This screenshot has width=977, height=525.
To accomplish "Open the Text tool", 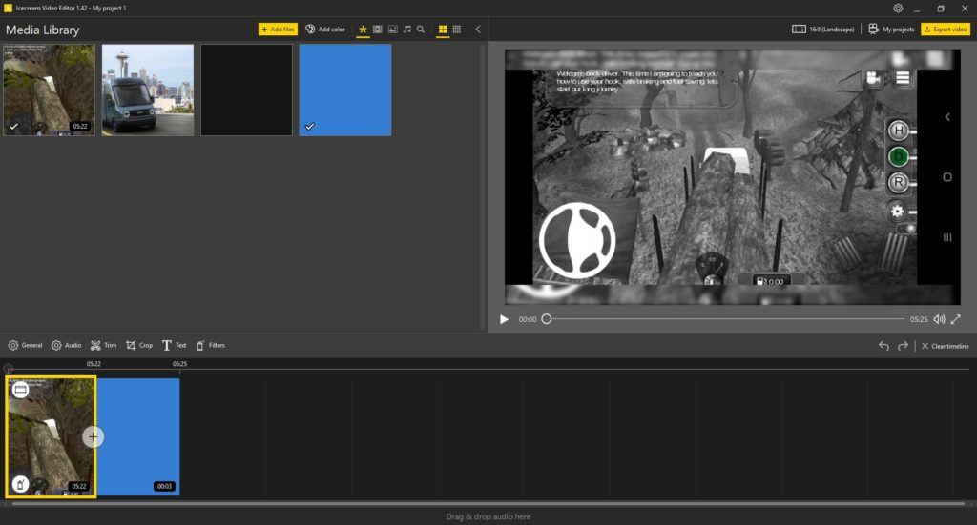I will [174, 345].
